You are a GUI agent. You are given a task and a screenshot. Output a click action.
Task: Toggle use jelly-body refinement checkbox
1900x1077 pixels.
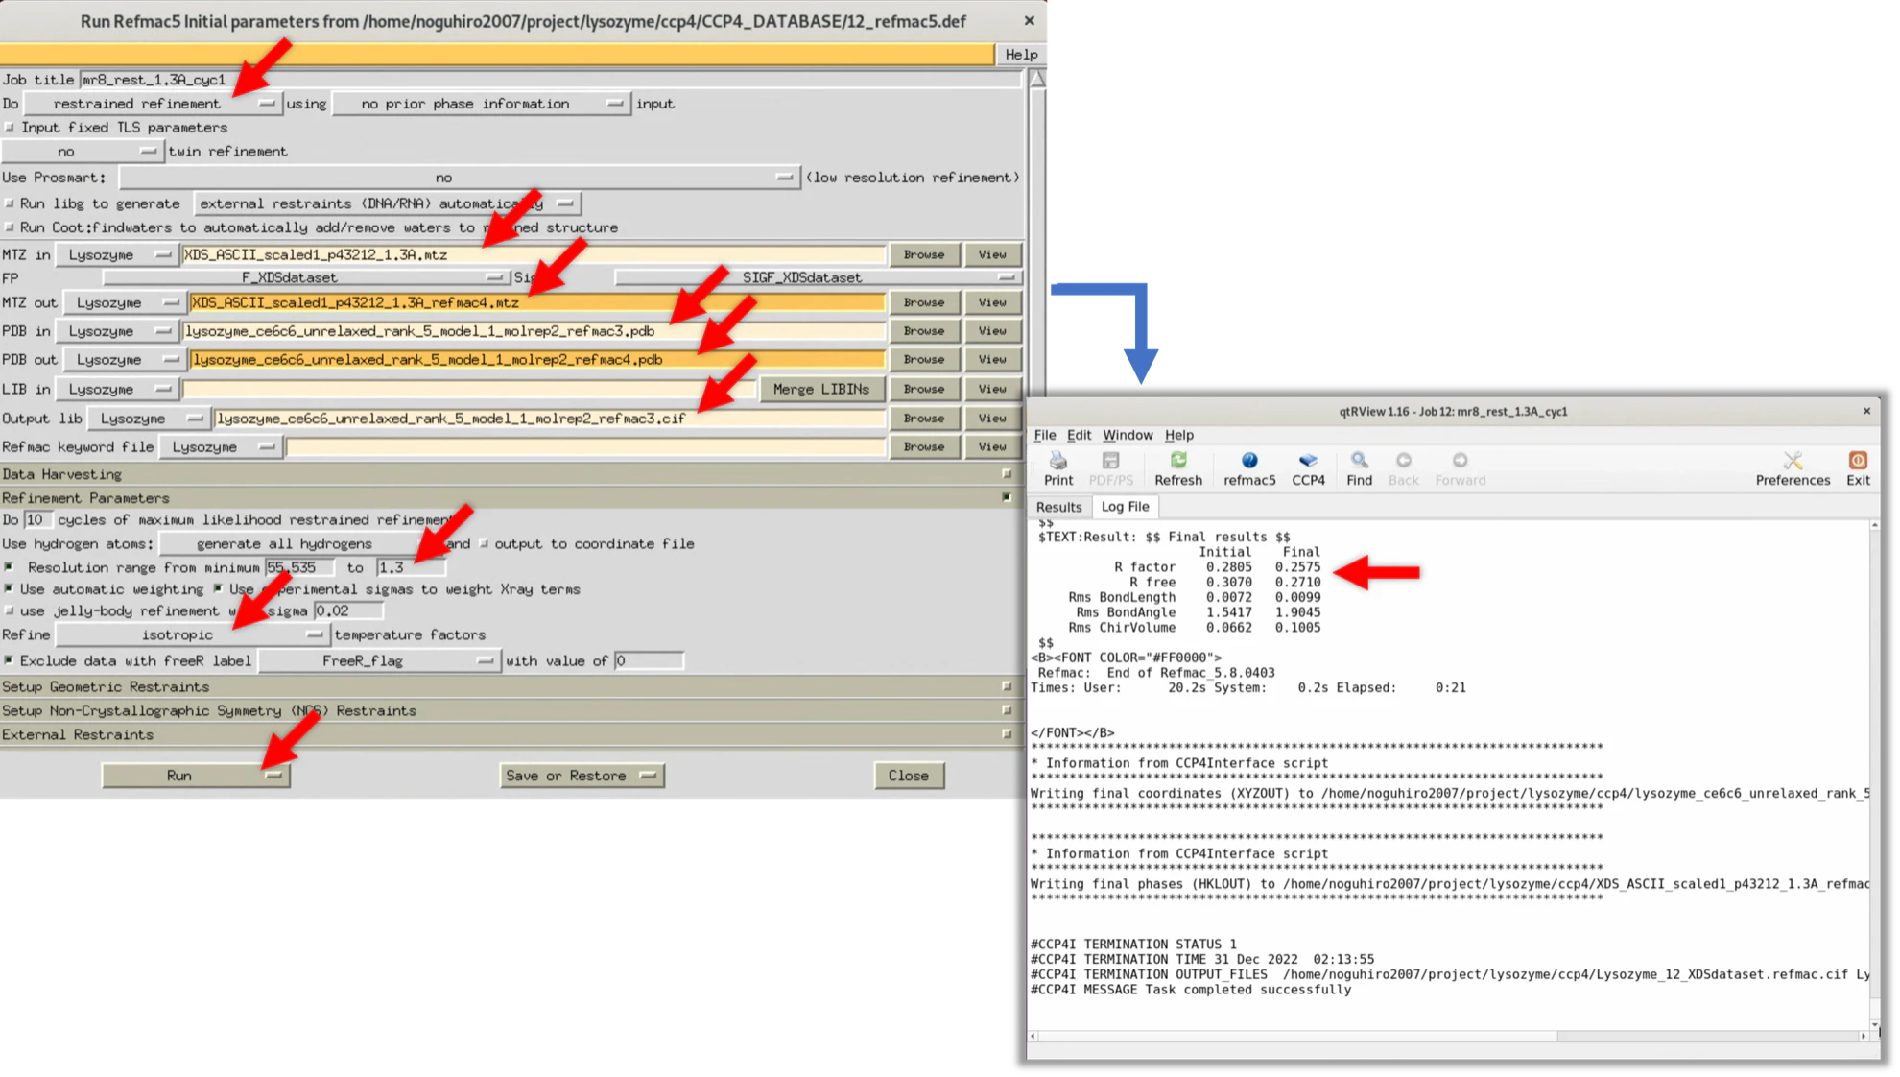tap(10, 610)
